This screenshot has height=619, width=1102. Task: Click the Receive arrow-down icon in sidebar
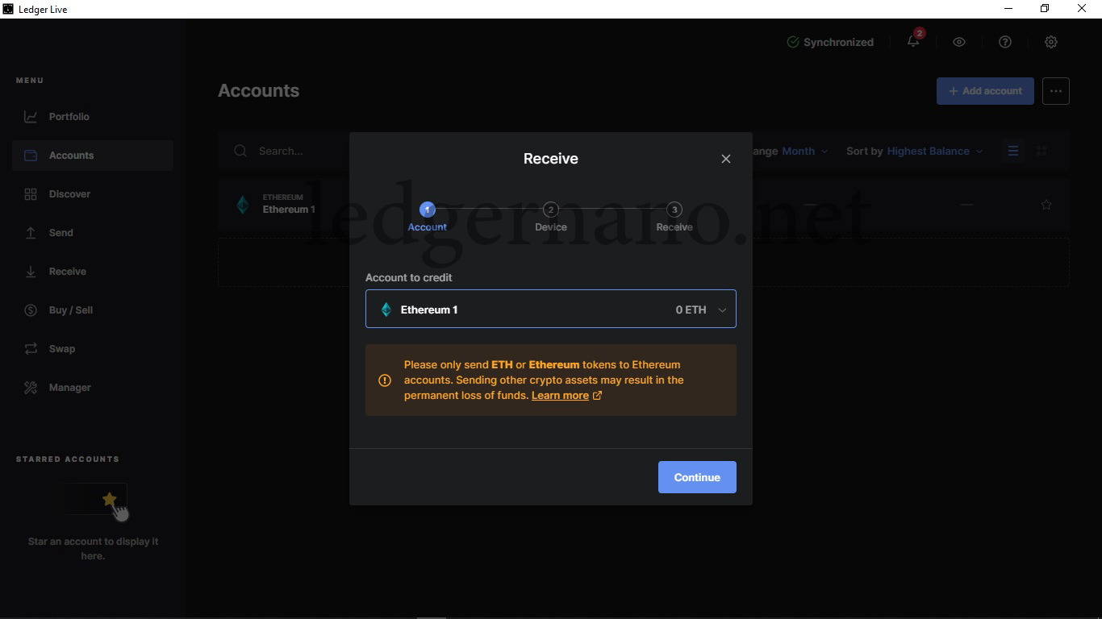31,272
